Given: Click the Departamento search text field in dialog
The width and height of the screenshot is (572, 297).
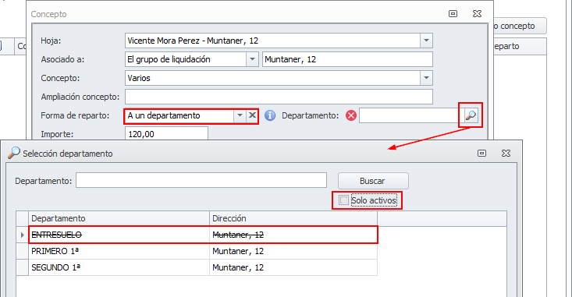Looking at the screenshot, I should (201, 180).
